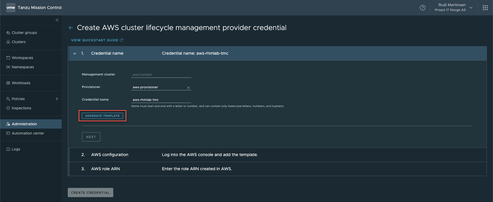Click the Management cluster field
493x202 pixels.
(x=161, y=75)
